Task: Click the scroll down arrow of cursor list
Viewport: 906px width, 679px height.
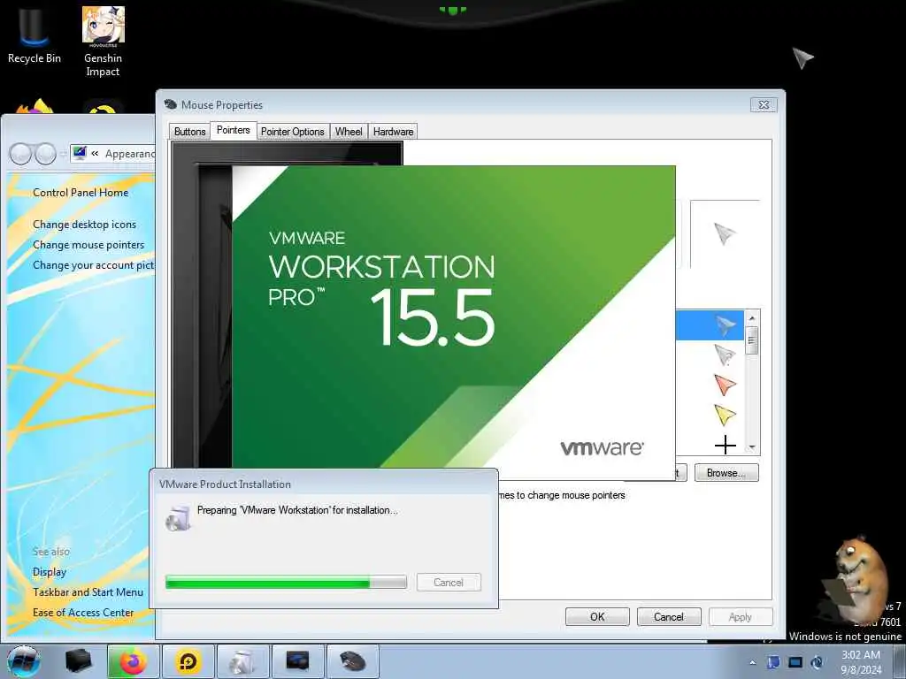Action: coord(752,446)
